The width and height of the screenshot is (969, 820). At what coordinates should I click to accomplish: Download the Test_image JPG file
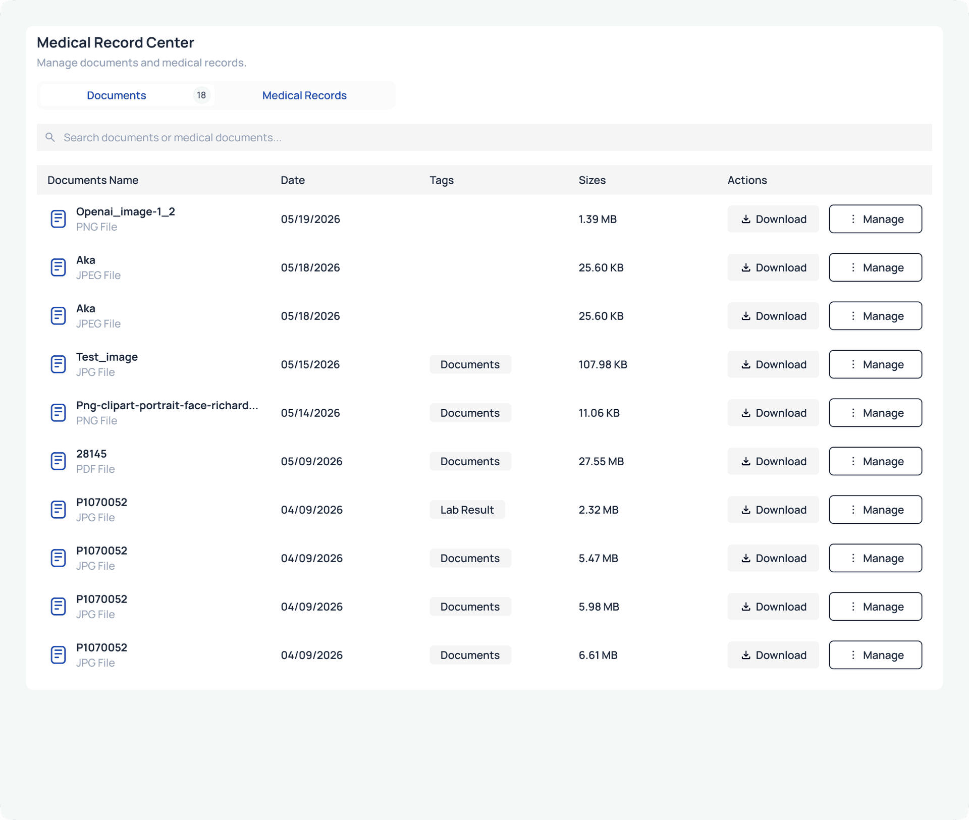click(x=773, y=364)
